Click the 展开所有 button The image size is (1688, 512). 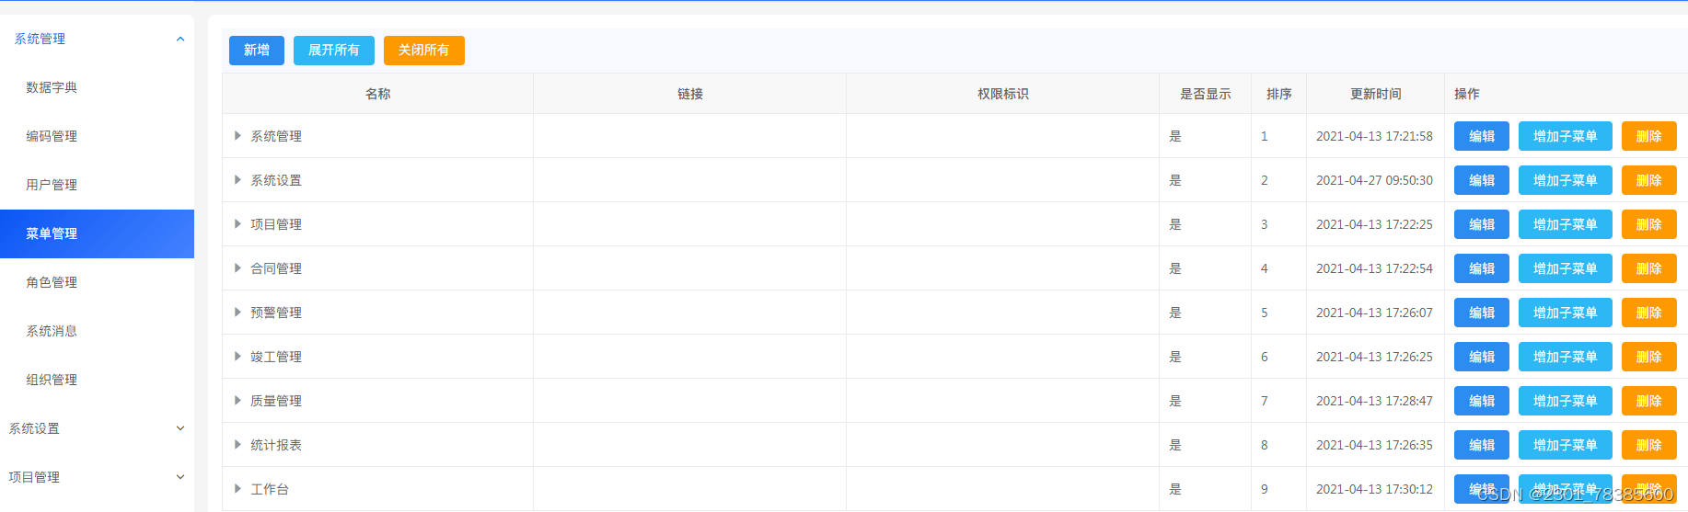point(334,51)
